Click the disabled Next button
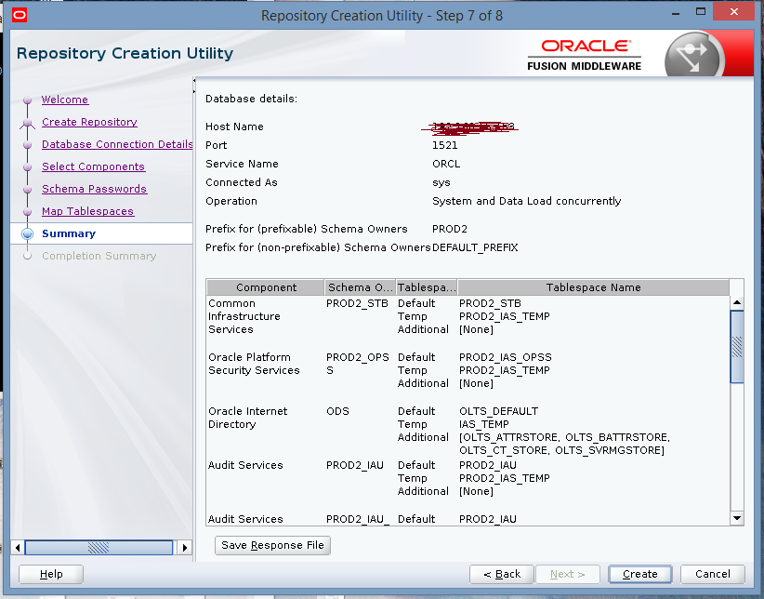 tap(568, 574)
